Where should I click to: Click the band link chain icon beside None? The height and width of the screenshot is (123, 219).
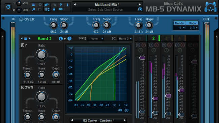pyautogui.click(x=82, y=38)
